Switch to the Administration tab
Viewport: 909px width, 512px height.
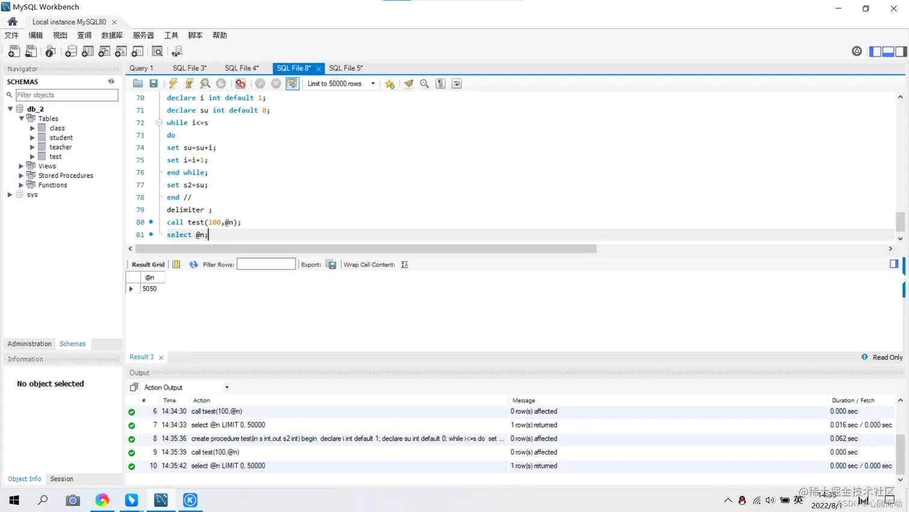click(29, 344)
